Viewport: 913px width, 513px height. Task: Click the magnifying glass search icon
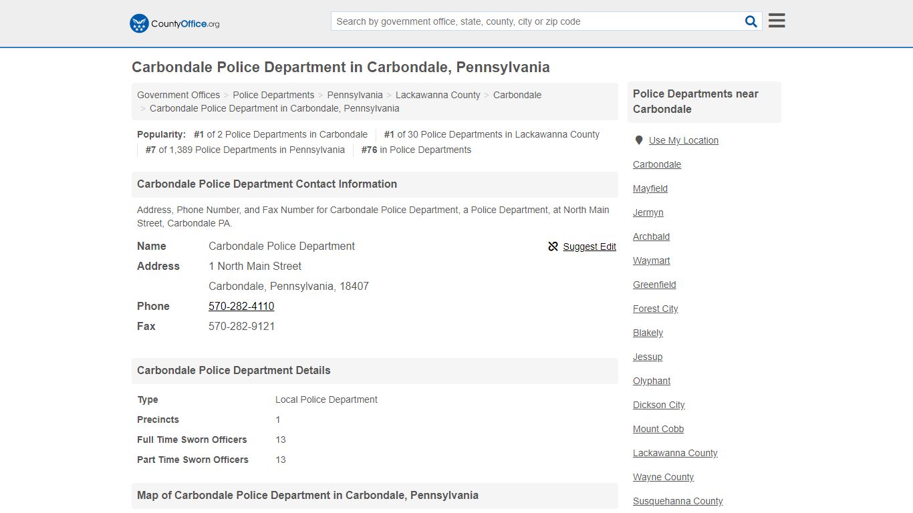click(751, 21)
